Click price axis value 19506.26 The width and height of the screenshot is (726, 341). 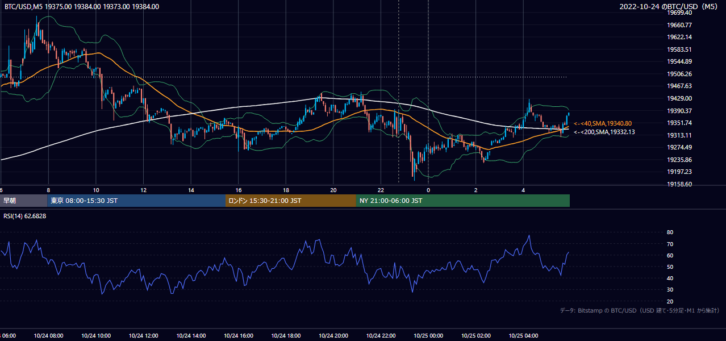point(679,74)
